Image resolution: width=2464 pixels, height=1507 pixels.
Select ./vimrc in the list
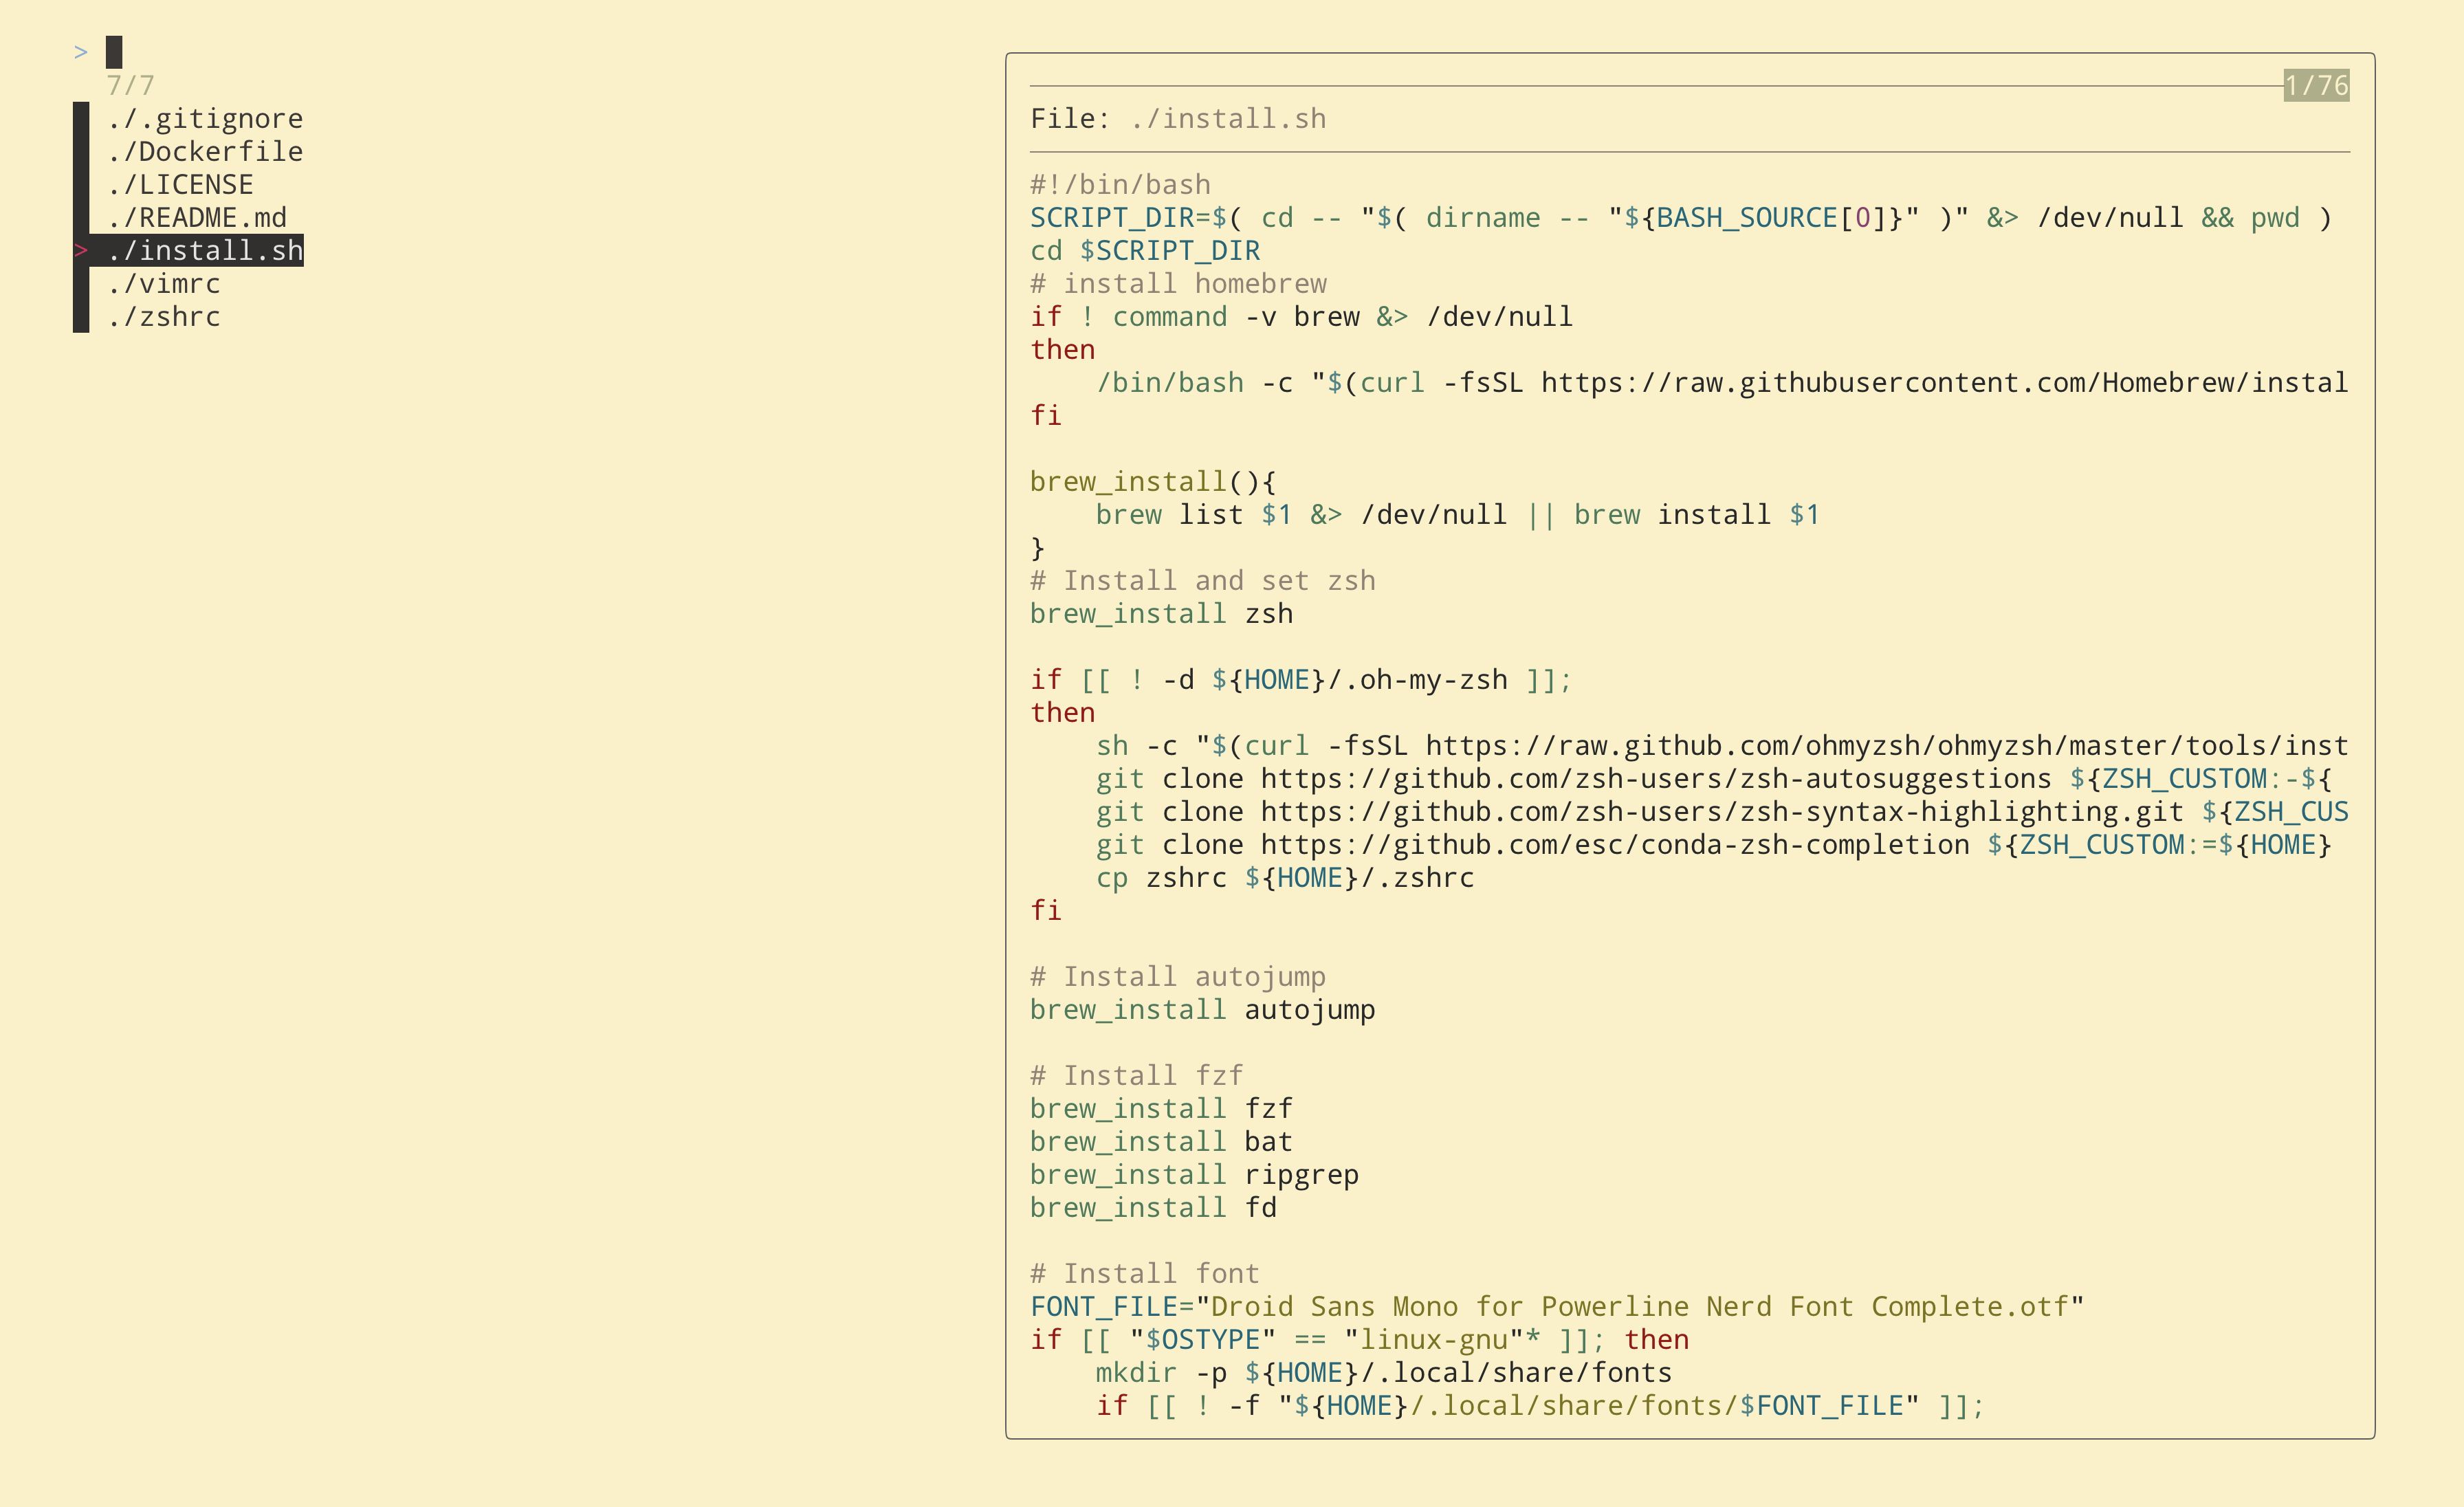click(x=164, y=284)
